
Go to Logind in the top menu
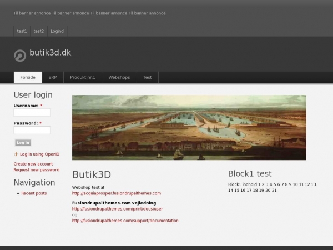click(x=57, y=31)
